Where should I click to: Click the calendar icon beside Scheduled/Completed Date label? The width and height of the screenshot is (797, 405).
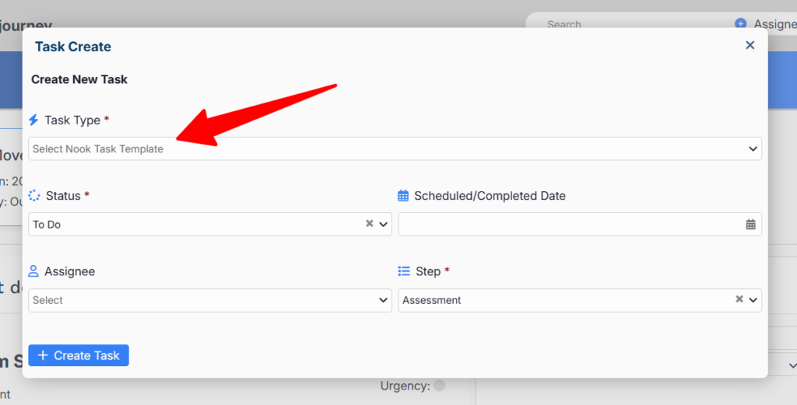click(x=403, y=196)
